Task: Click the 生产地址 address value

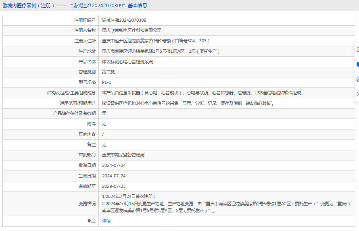Action: coord(161,52)
